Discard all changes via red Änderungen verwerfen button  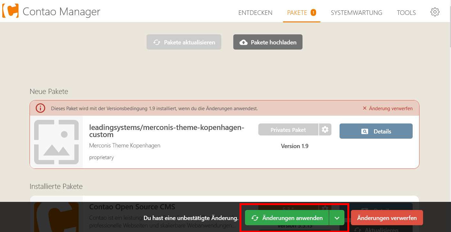[387, 218]
